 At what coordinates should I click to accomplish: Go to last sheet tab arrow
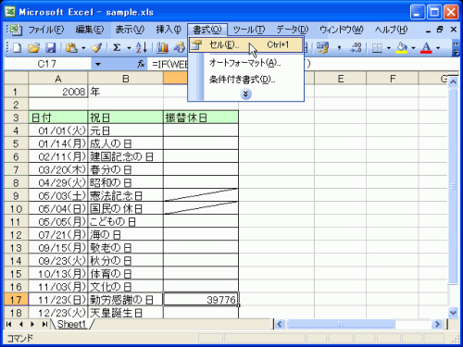[44, 324]
